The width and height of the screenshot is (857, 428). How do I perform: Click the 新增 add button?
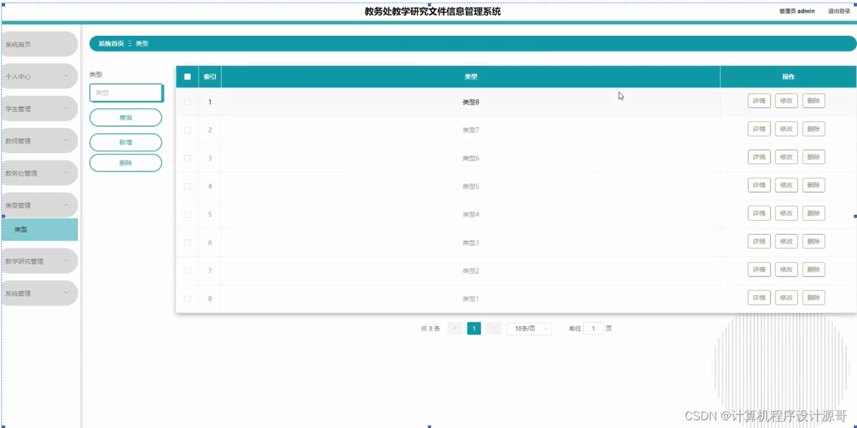tap(125, 142)
